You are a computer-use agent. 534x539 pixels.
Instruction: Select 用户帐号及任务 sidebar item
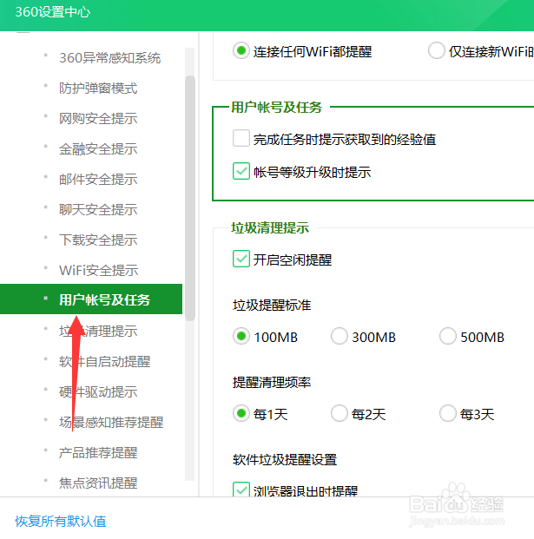click(x=91, y=299)
